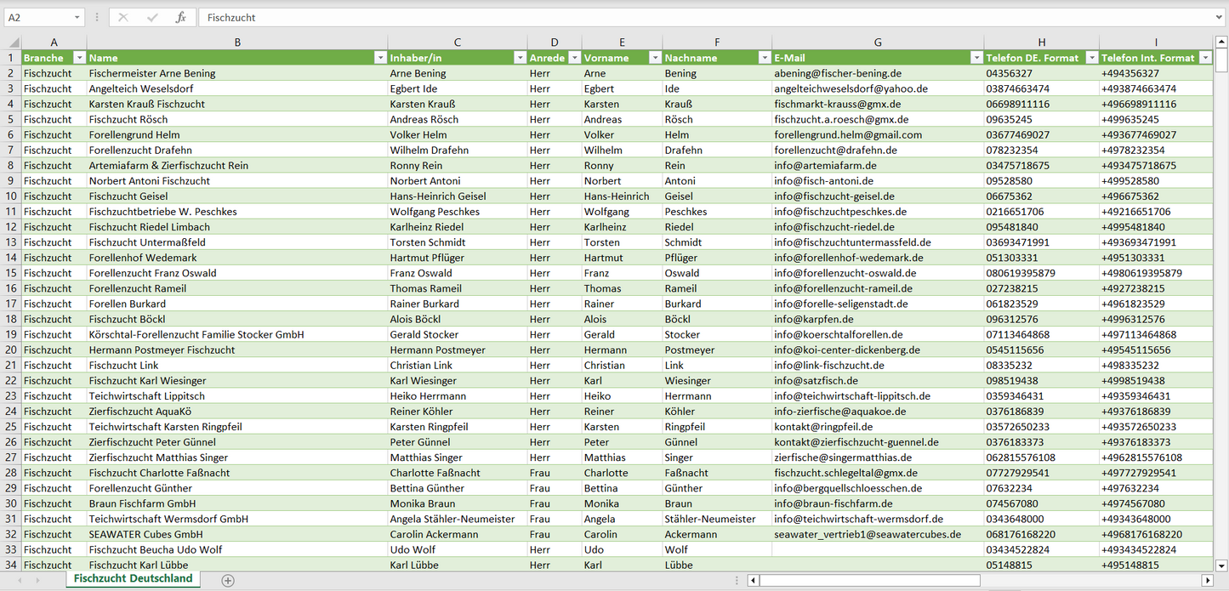Select the Fischzucht Deutschland sheet tab
The image size is (1229, 591).
(133, 579)
